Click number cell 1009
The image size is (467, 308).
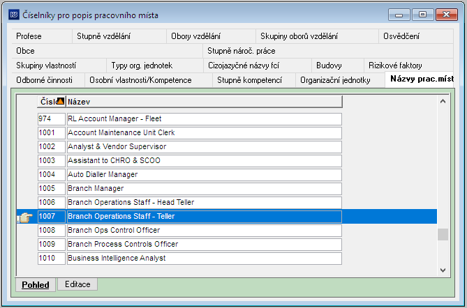coord(52,245)
